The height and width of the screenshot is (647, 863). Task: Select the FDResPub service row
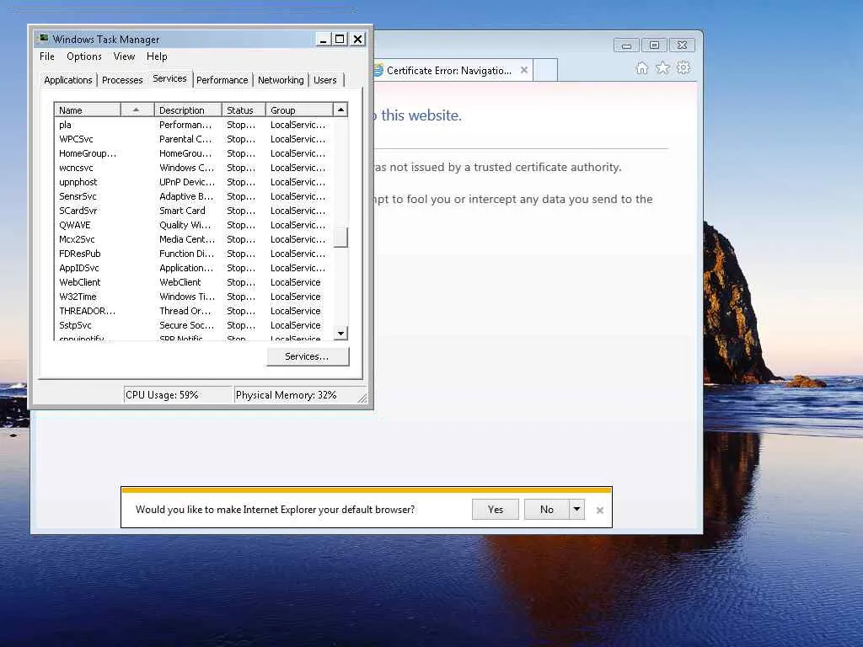pyautogui.click(x=194, y=254)
